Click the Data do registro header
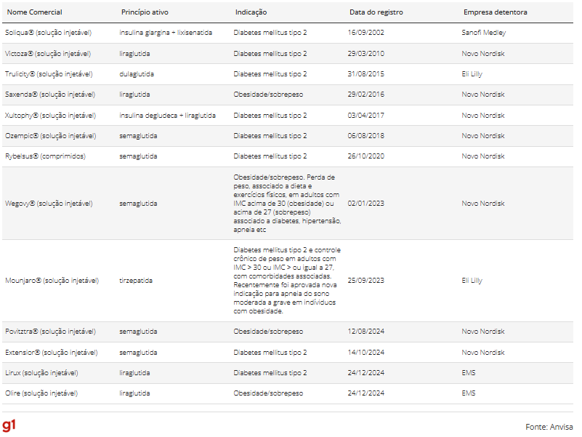This screenshot has width=582, height=437. click(x=376, y=12)
